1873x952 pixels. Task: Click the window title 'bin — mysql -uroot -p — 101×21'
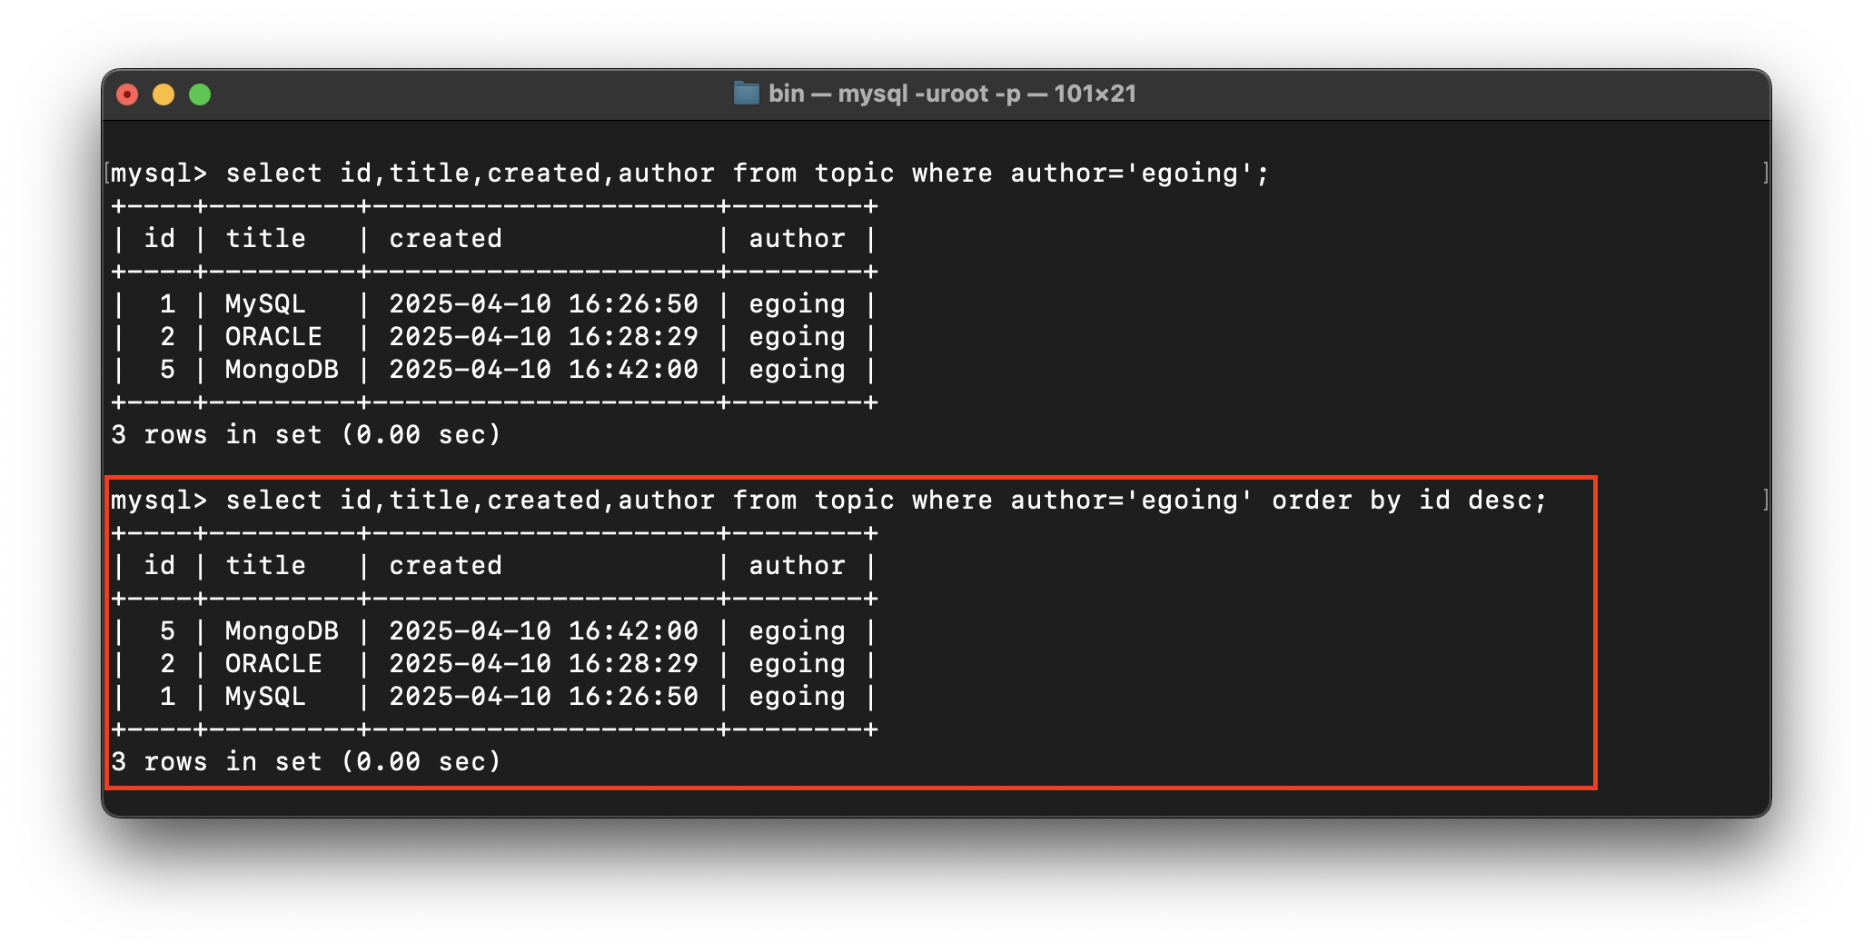[952, 94]
